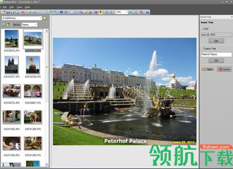Toggle the Insert Text 'T' tool

tap(101, 12)
